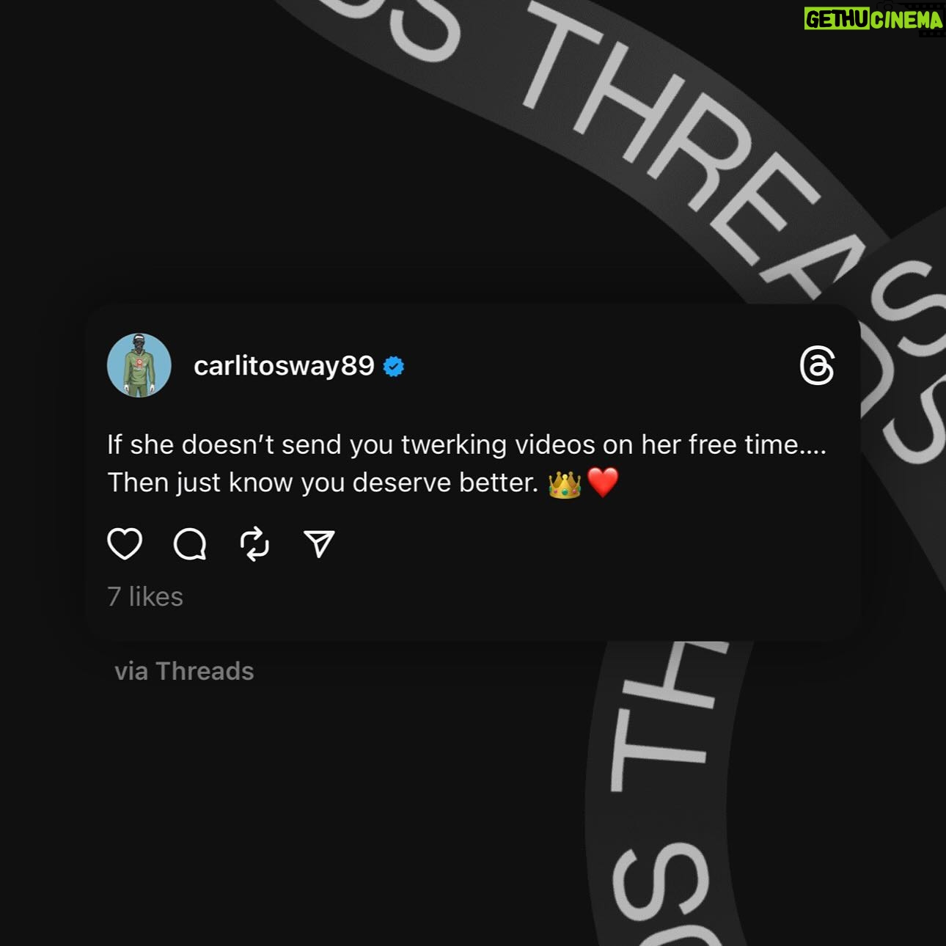
Task: Like the post with the heart icon
Action: click(x=125, y=544)
